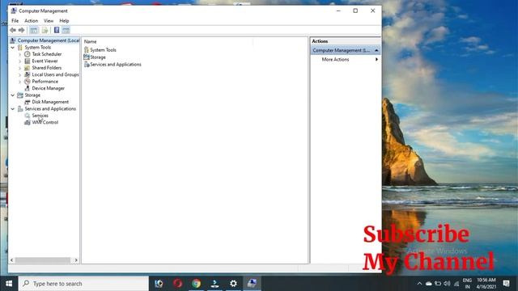Click the Performance icon in tree
518x291 pixels.
point(28,82)
